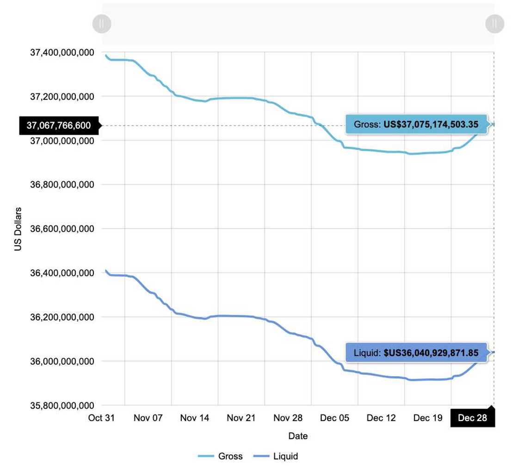Viewport: 518px width, 466px height.
Task: Select the Liquid $US36,040,929,871.85 tooltip
Action: 416,353
